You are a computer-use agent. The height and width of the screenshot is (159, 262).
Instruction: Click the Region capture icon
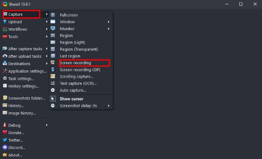tap(53, 35)
